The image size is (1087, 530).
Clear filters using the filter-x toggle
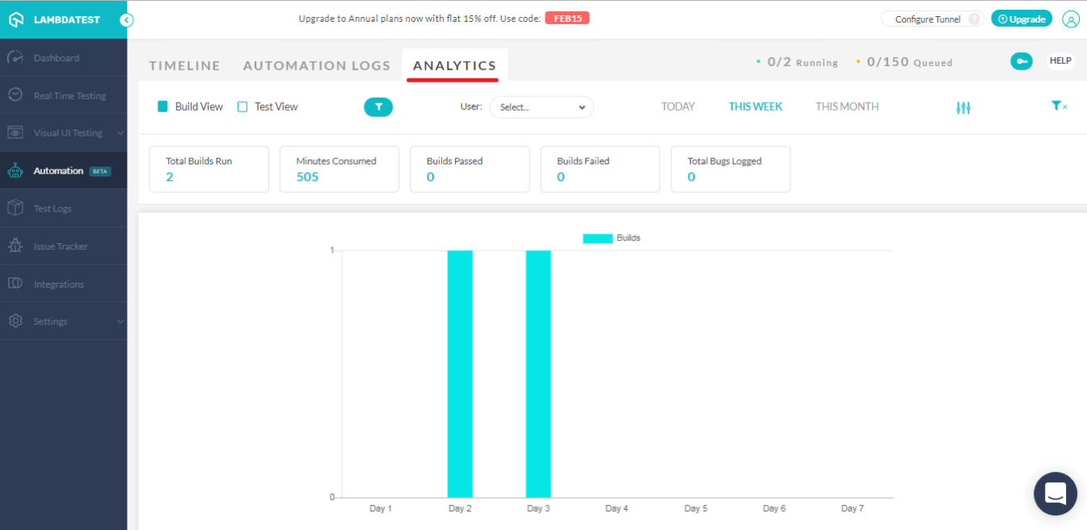point(1058,106)
